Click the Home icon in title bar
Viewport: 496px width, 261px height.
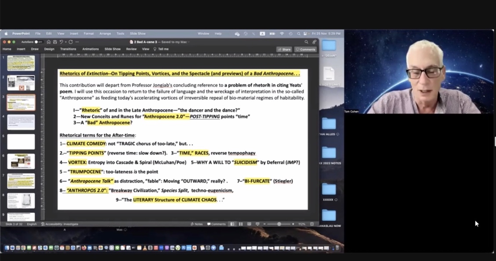coord(49,42)
